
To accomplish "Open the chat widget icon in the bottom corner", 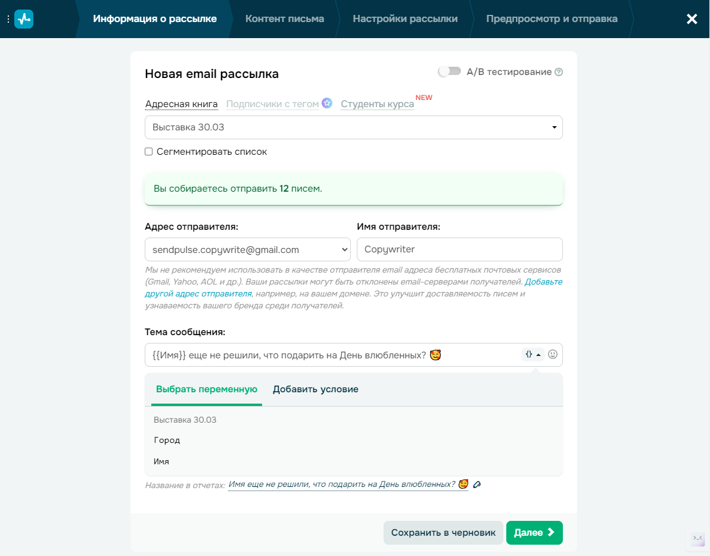I will click(697, 538).
